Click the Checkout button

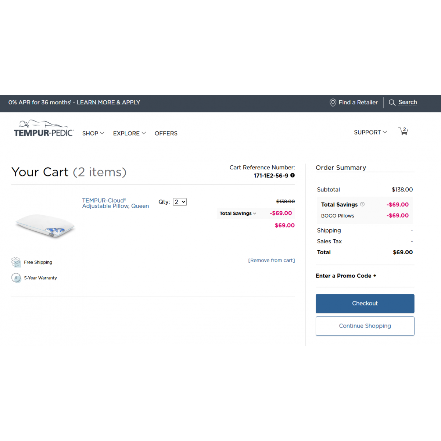(365, 304)
